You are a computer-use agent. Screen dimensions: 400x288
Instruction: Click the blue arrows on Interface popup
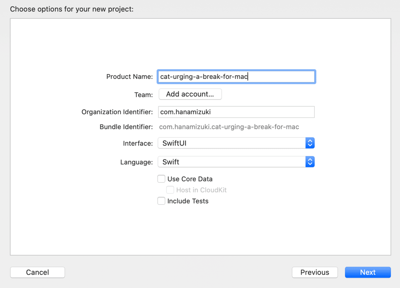[310, 143]
